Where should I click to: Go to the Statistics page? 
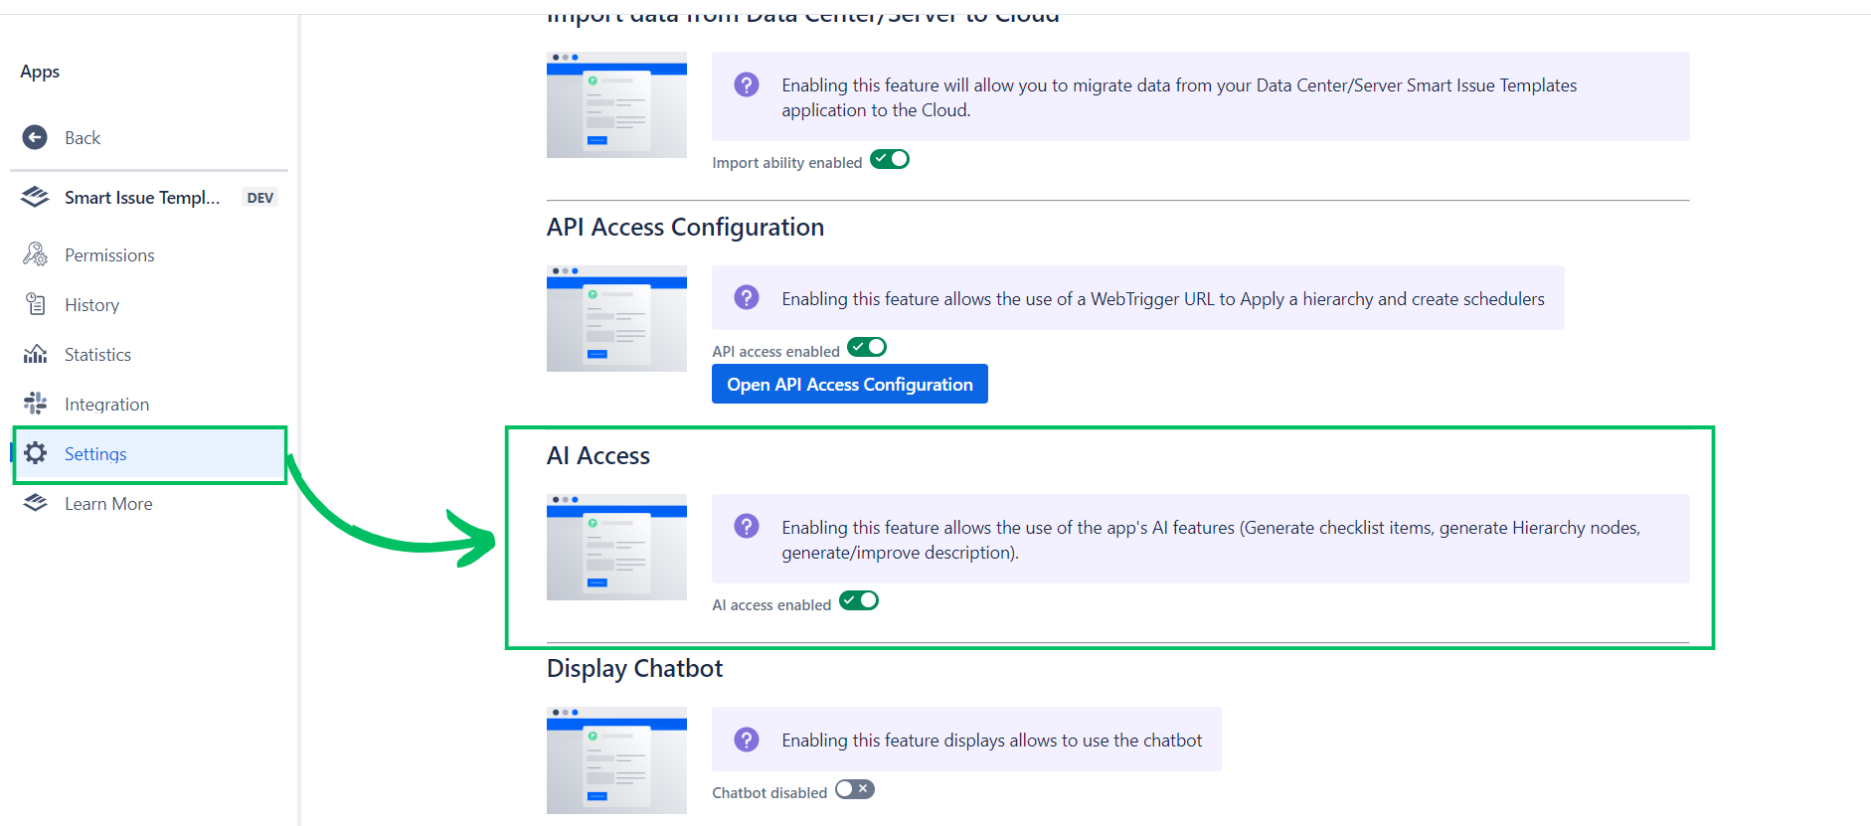[x=97, y=355]
